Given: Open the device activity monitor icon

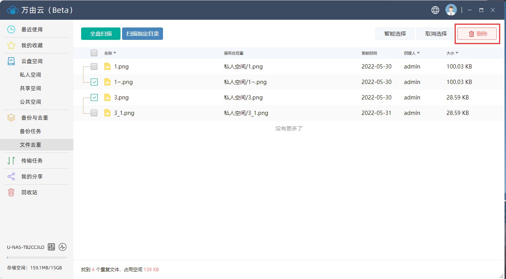Looking at the screenshot, I should click(x=63, y=247).
